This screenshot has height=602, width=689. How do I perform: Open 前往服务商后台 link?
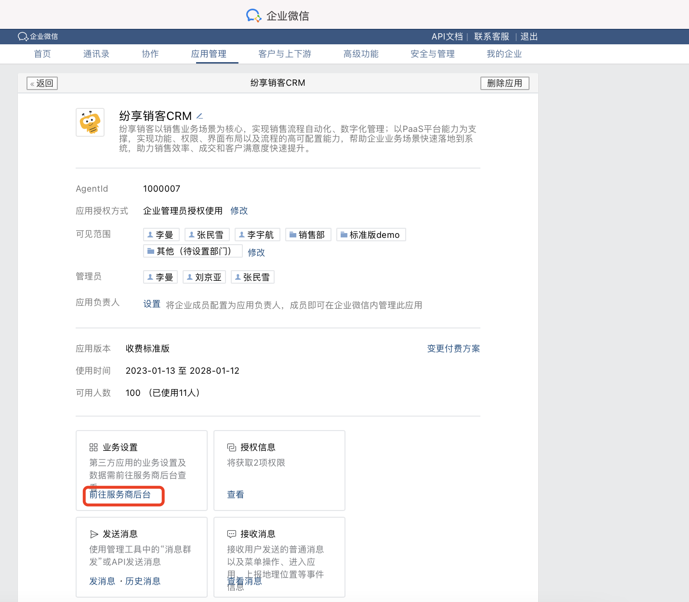click(120, 495)
